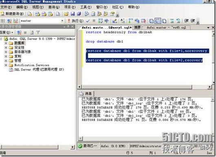
Task: Switch to the dufei.master vs45.sql tab
Action: [166, 28]
